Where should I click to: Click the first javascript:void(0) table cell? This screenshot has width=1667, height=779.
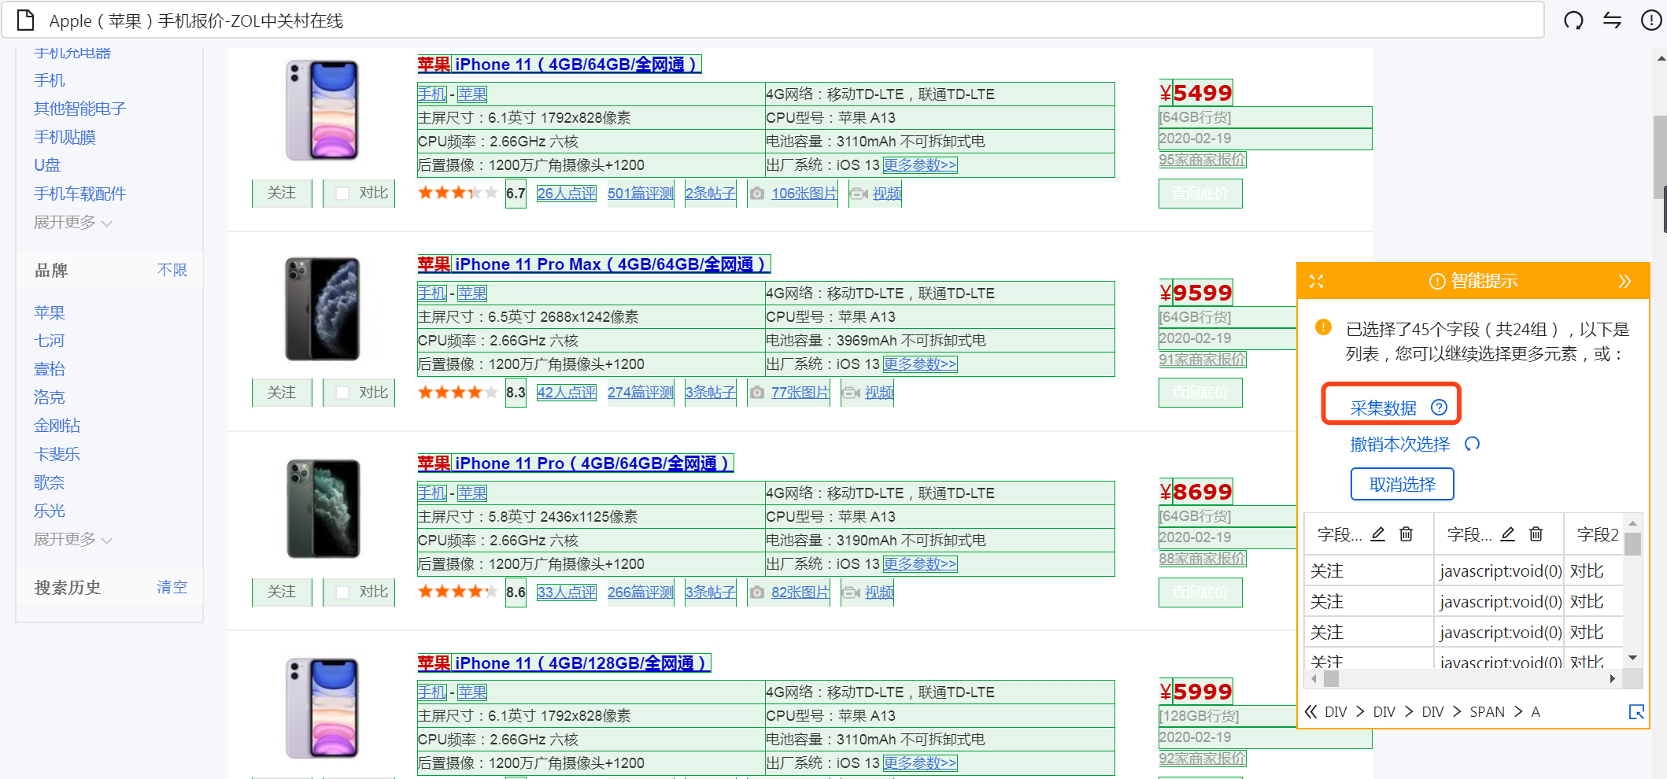[x=1499, y=571]
